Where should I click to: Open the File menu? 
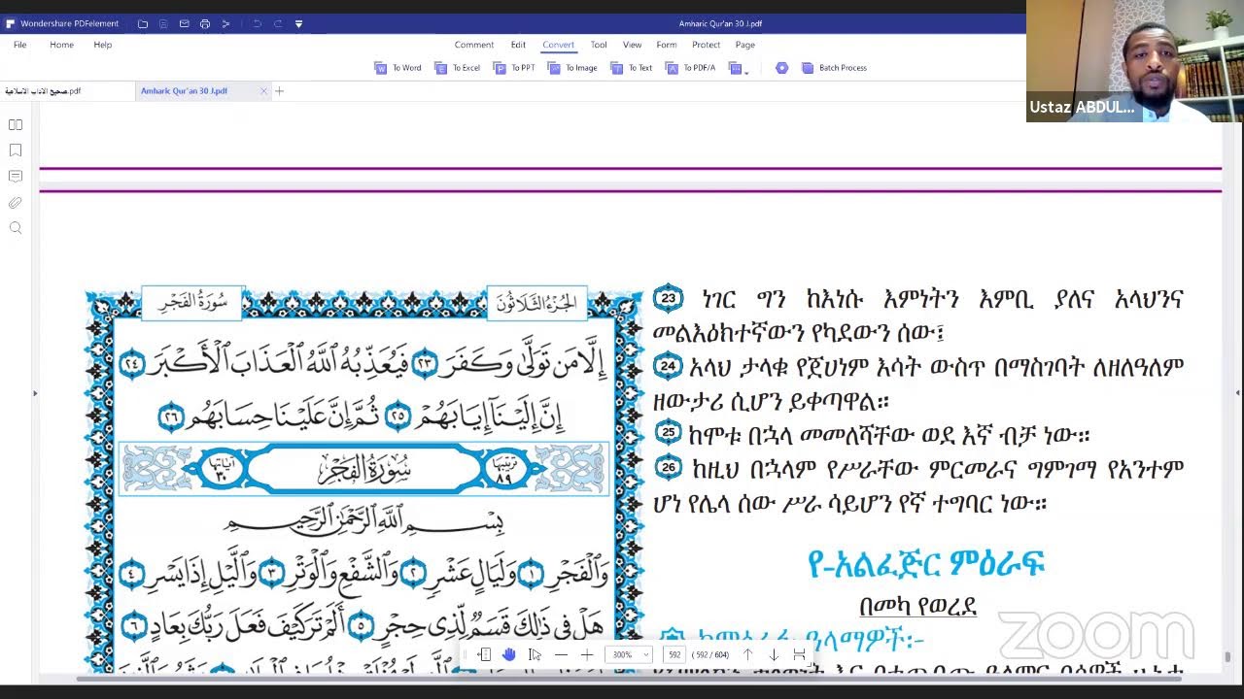click(19, 45)
